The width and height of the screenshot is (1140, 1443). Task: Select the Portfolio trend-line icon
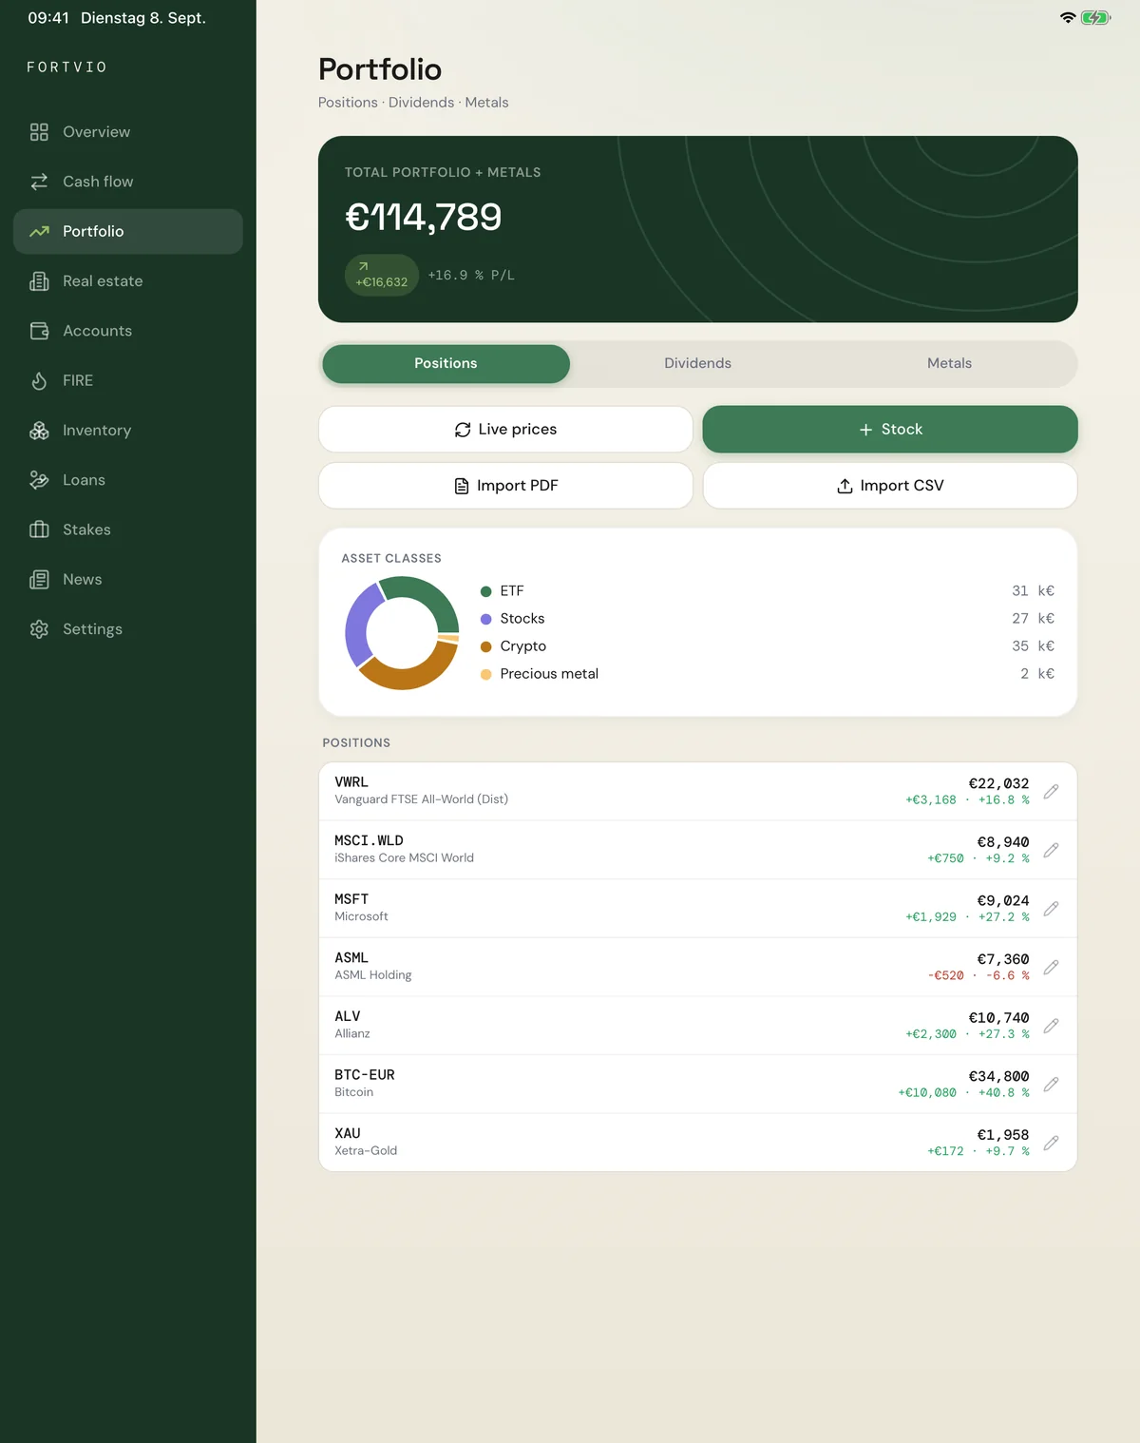point(39,231)
